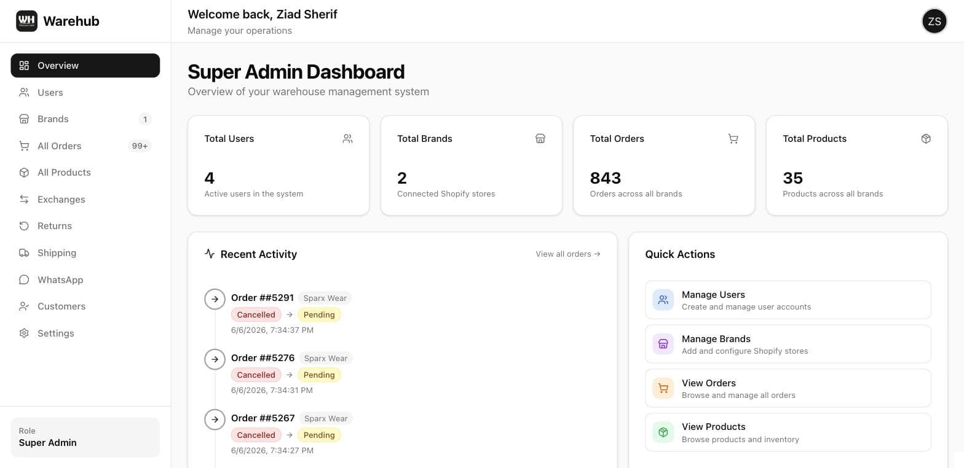This screenshot has width=964, height=468.
Task: Open the Total Products card showing 35
Action: 857,166
